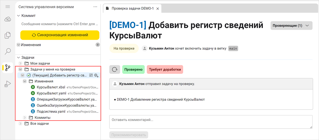Click file icon on the Проверка задачи tab

click(x=107, y=9)
